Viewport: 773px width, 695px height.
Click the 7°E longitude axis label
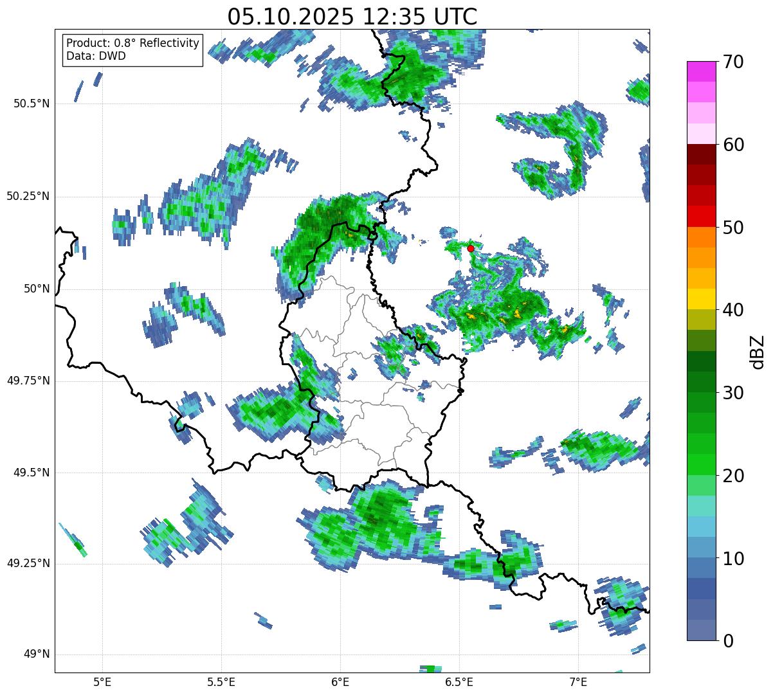click(578, 681)
